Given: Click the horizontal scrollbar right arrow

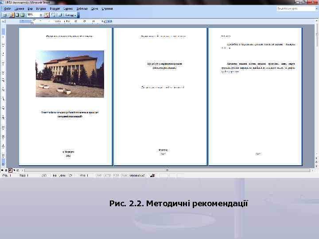Looking at the screenshot, I should (x=312, y=170).
